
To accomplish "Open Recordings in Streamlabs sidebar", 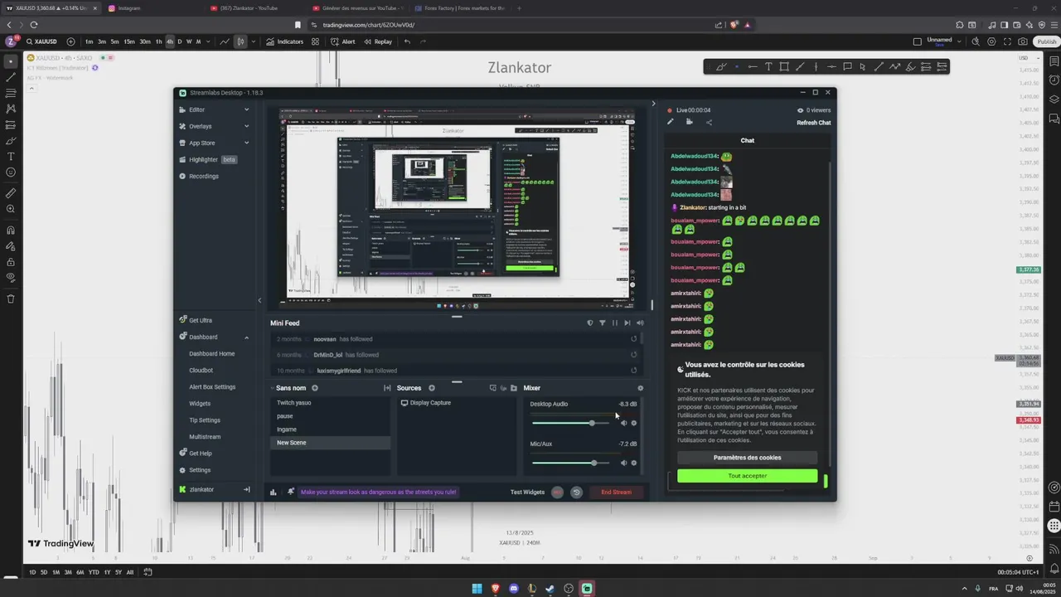I will (199, 176).
